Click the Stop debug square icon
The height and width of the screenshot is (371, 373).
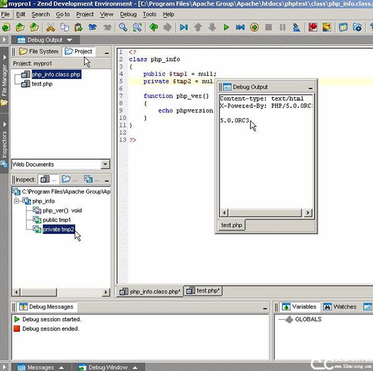tap(269, 27)
